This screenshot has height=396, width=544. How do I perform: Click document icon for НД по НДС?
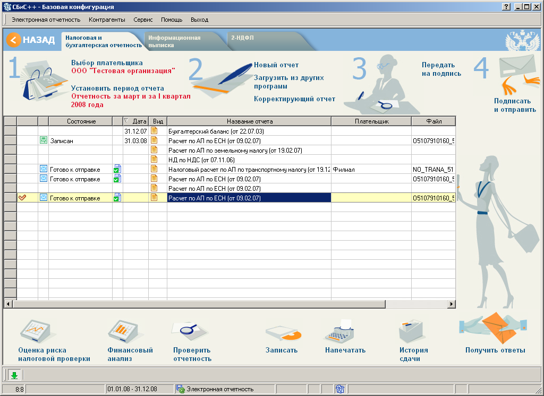(154, 160)
